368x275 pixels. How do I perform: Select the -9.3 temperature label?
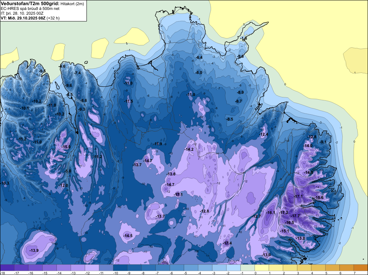81,109
